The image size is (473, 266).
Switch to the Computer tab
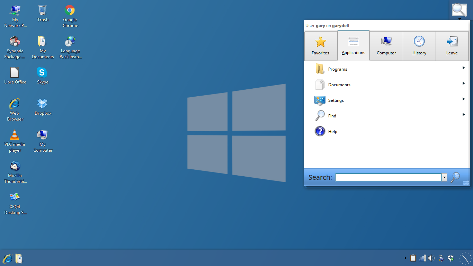point(386,46)
